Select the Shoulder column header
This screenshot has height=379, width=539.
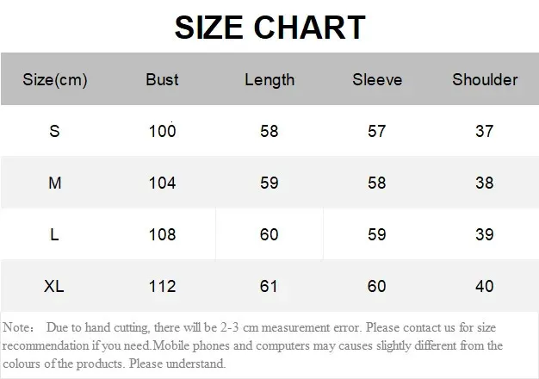click(x=485, y=79)
